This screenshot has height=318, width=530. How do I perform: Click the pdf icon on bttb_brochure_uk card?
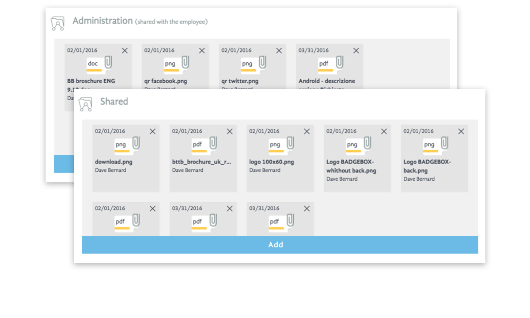(x=197, y=144)
